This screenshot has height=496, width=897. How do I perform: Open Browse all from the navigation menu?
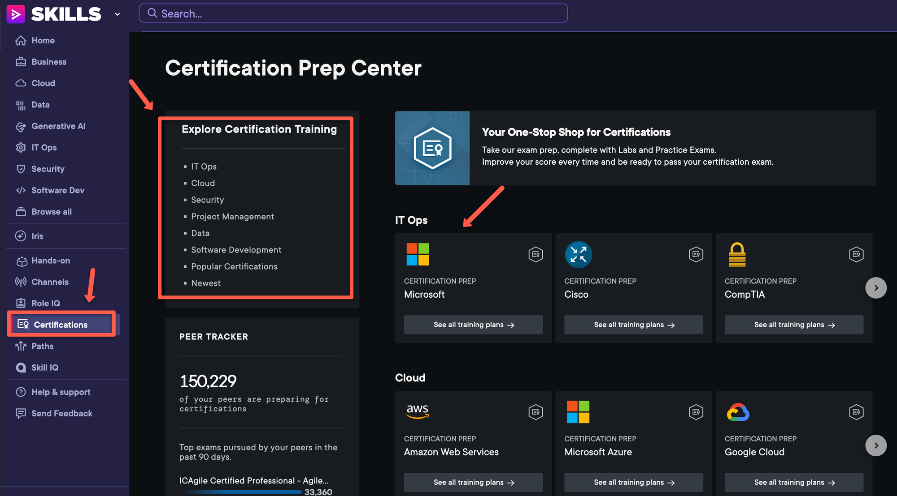click(x=51, y=211)
